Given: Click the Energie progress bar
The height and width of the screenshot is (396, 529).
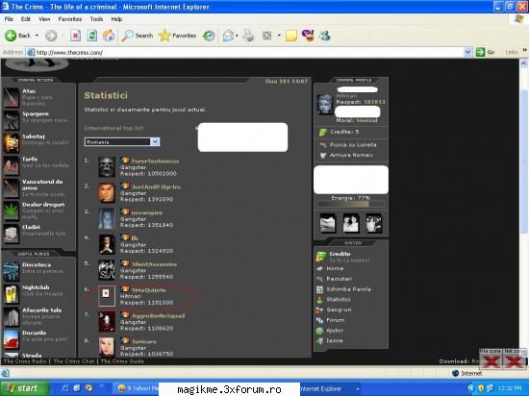Looking at the screenshot, I should coord(351,204).
